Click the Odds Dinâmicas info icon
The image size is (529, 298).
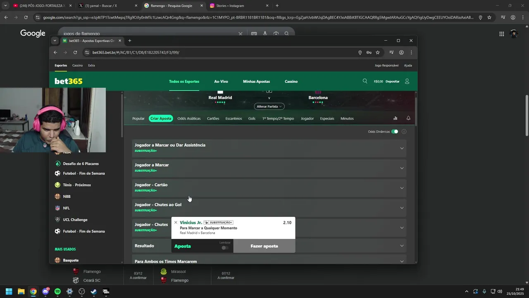pos(404,132)
